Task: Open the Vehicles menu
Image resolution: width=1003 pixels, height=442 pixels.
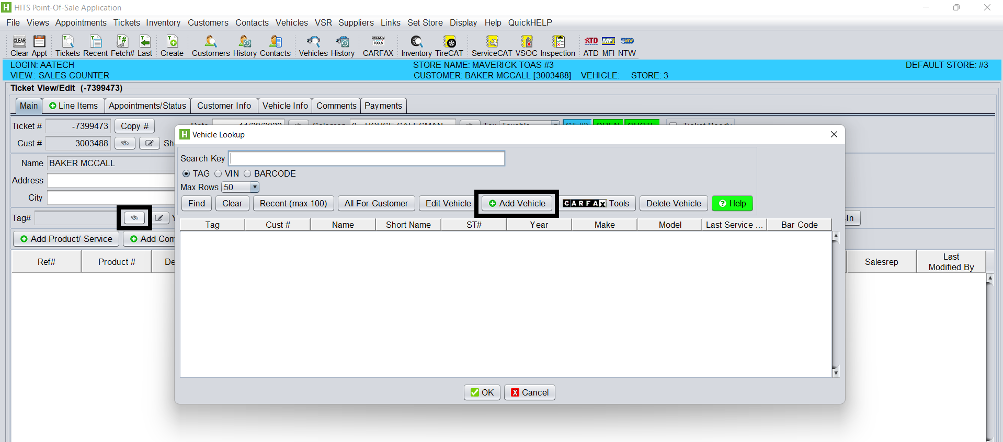Action: coord(291,22)
